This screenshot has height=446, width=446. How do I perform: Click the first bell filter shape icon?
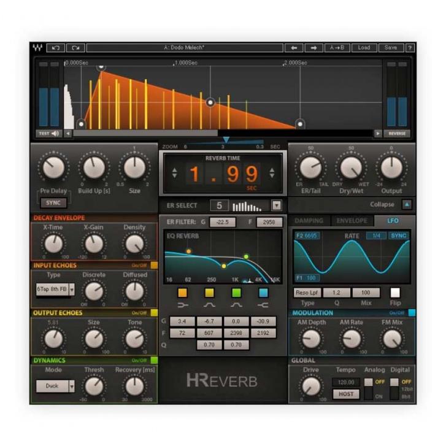point(209,305)
